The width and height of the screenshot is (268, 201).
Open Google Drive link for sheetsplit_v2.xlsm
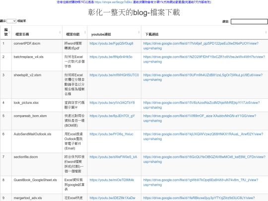(x=203, y=77)
